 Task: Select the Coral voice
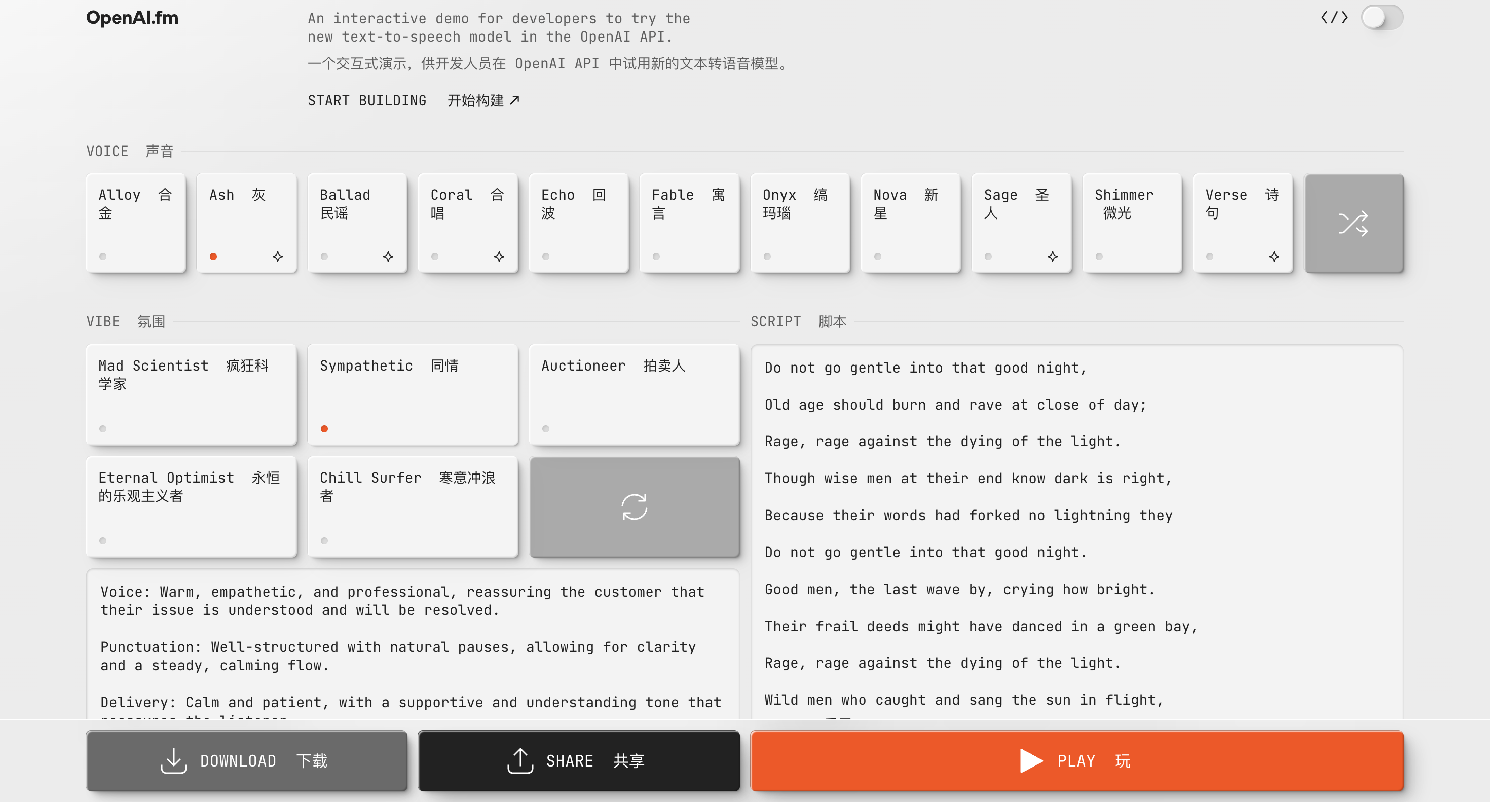(468, 224)
